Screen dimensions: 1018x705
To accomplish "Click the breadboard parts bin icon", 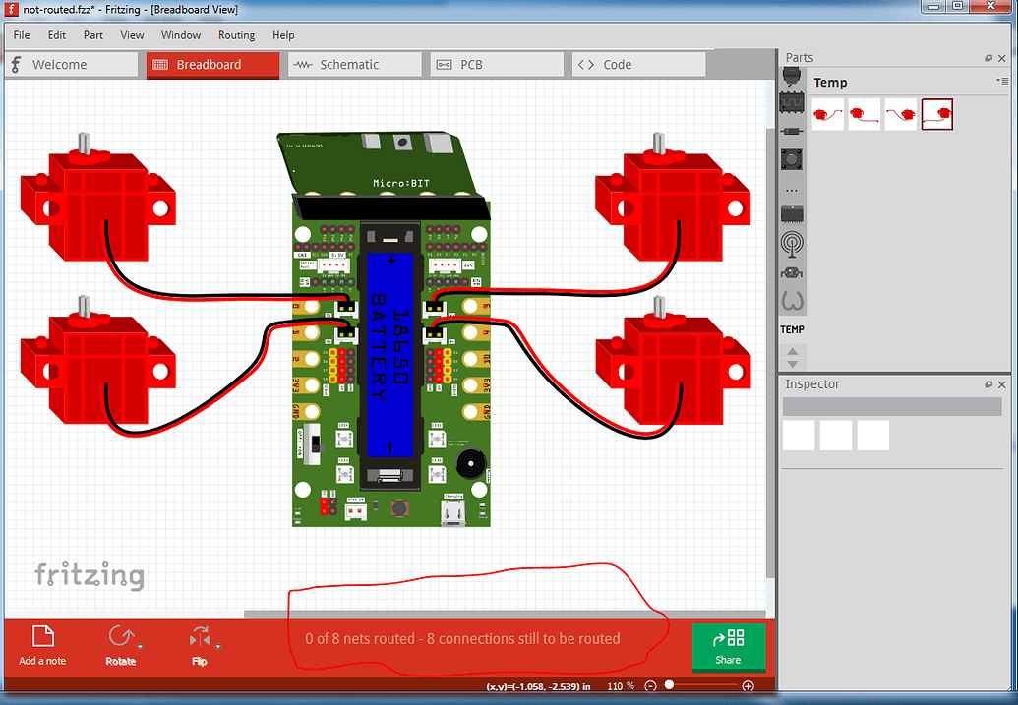I will 792,101.
